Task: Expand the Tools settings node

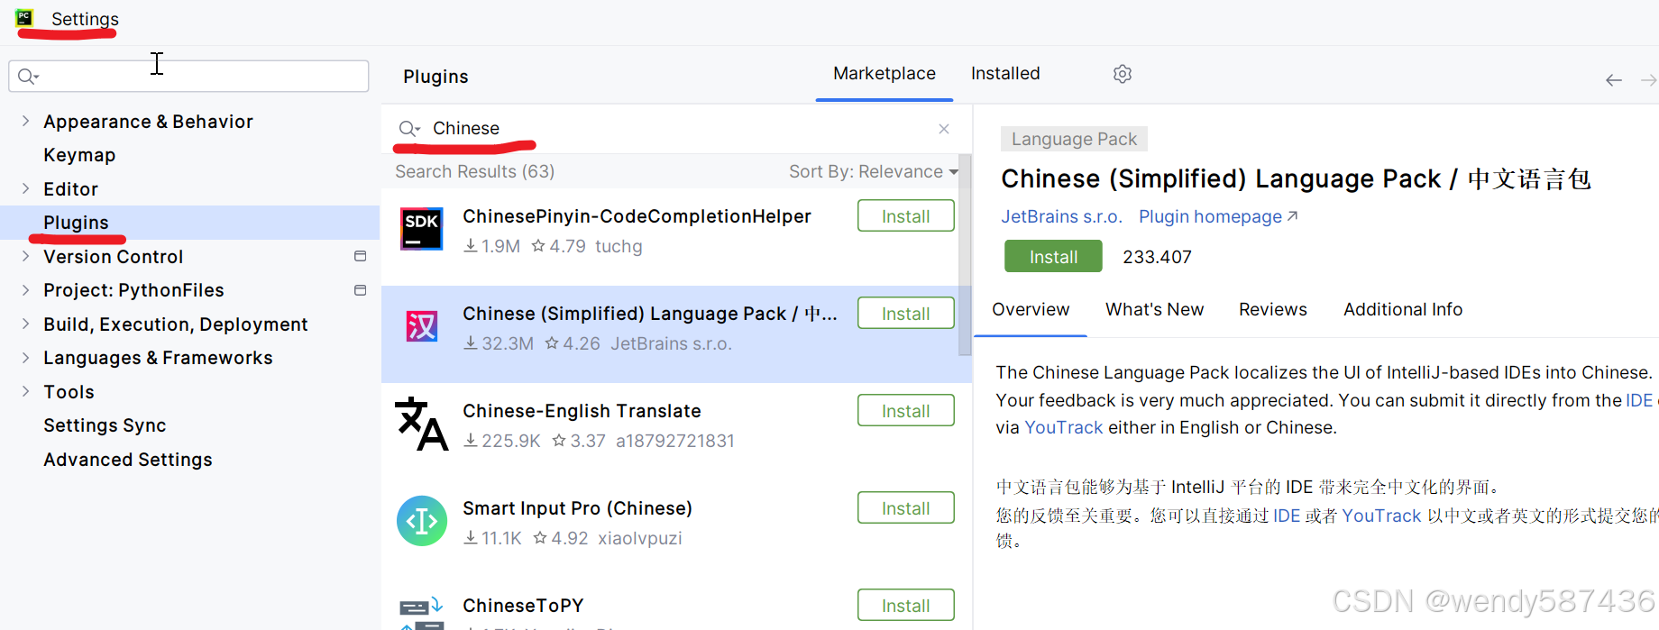Action: 25,391
